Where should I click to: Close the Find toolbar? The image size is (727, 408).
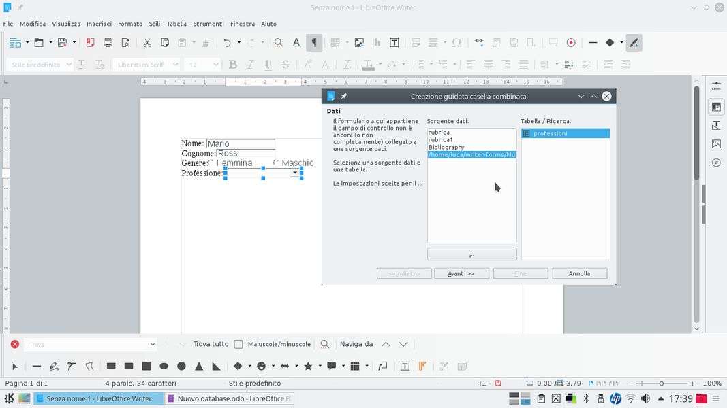click(x=14, y=344)
